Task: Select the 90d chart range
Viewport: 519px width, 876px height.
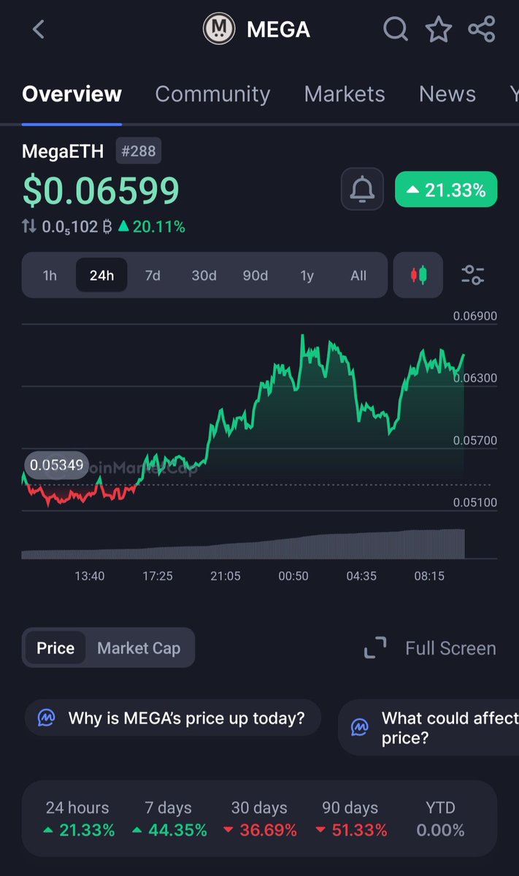Action: click(x=255, y=275)
